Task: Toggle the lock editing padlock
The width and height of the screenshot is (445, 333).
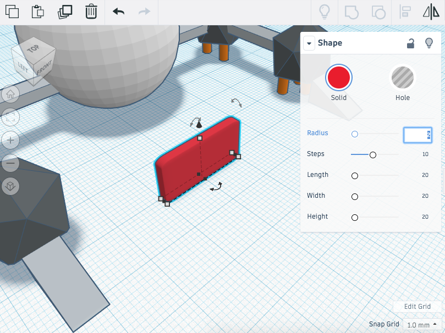Action: point(410,43)
